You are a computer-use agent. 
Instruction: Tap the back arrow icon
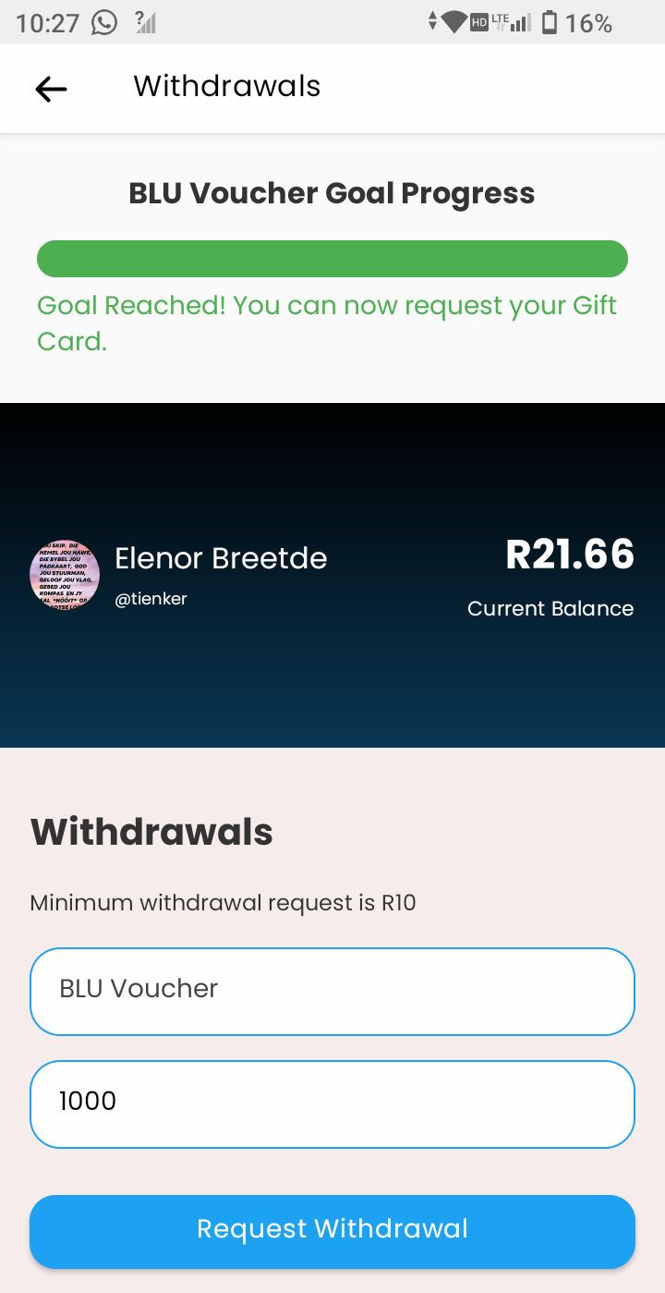pyautogui.click(x=51, y=89)
